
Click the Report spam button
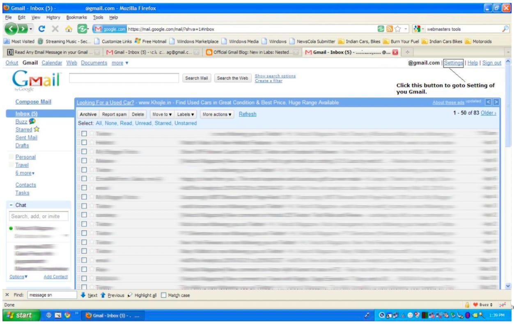(x=114, y=114)
